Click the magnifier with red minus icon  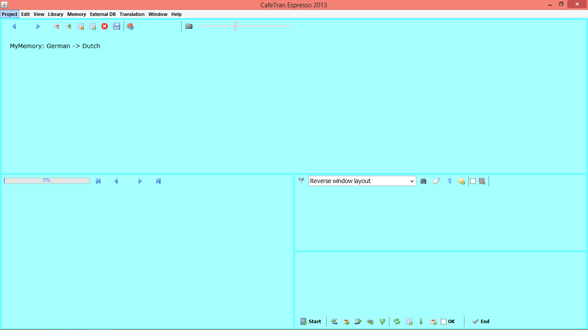pos(56,26)
